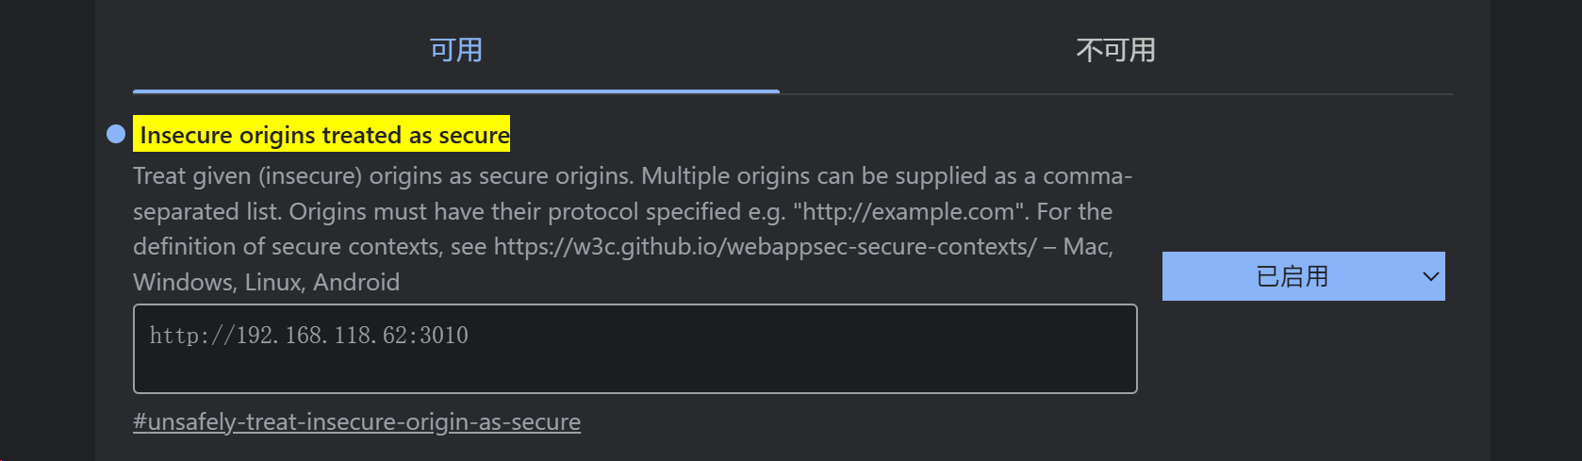
Task: Click the chevron arrow on 已启用 dropdown
Action: click(1430, 276)
